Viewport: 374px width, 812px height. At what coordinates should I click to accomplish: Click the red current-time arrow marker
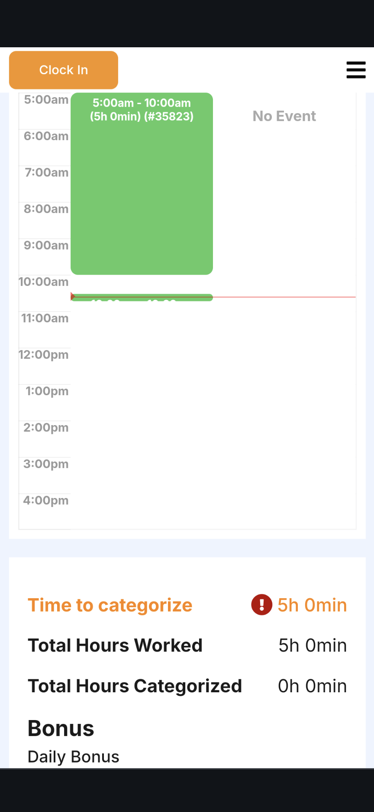click(73, 297)
